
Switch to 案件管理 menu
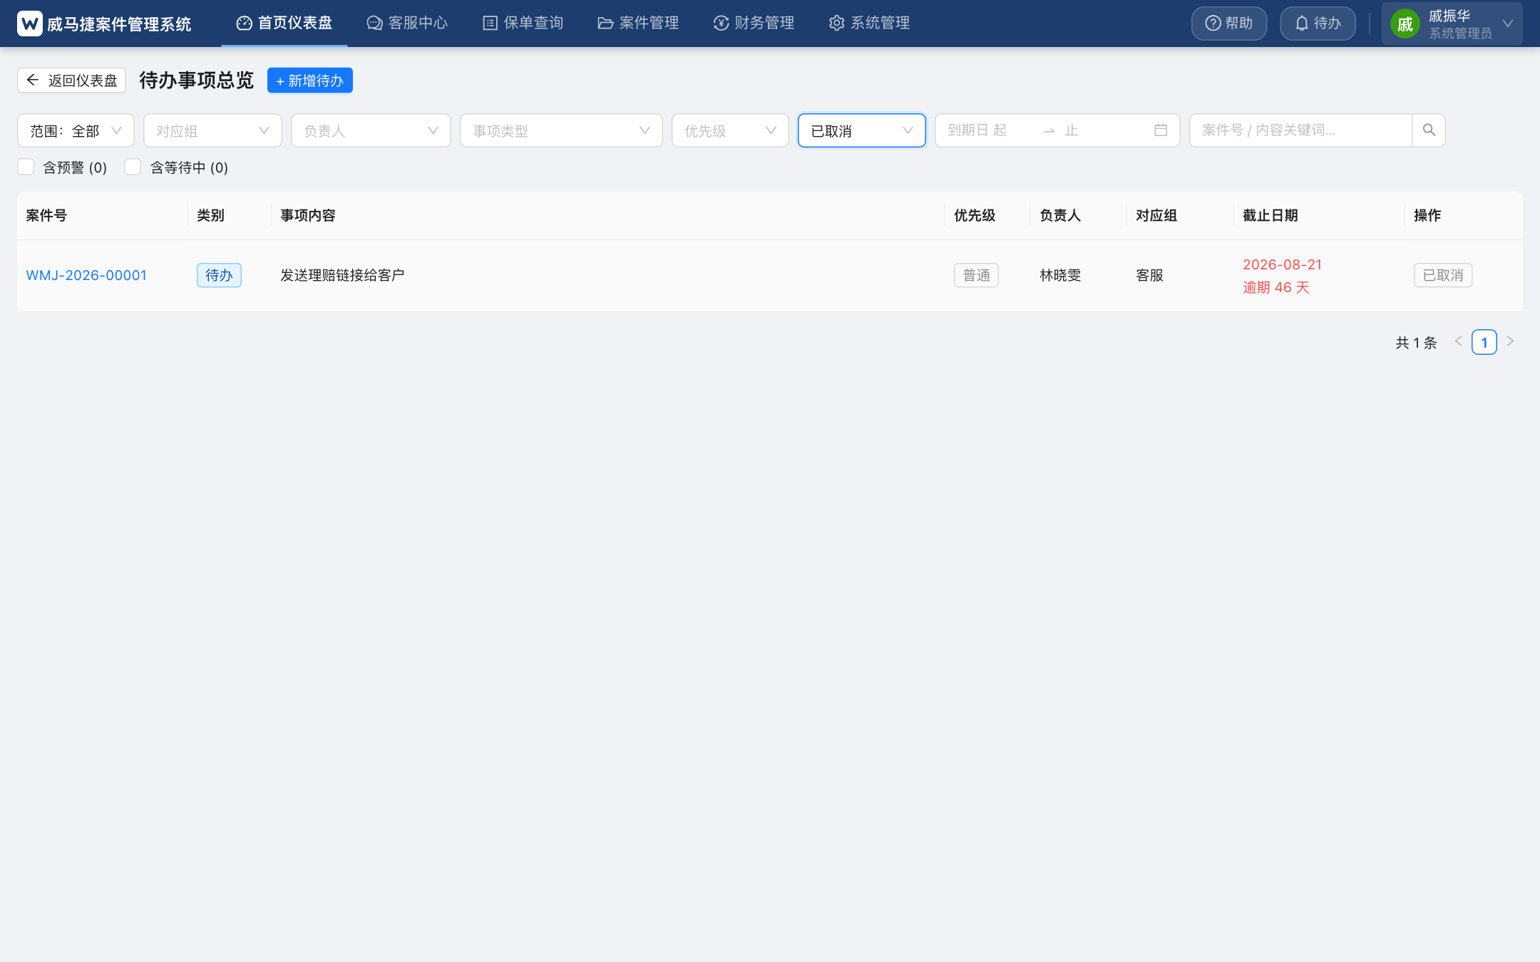click(x=638, y=24)
